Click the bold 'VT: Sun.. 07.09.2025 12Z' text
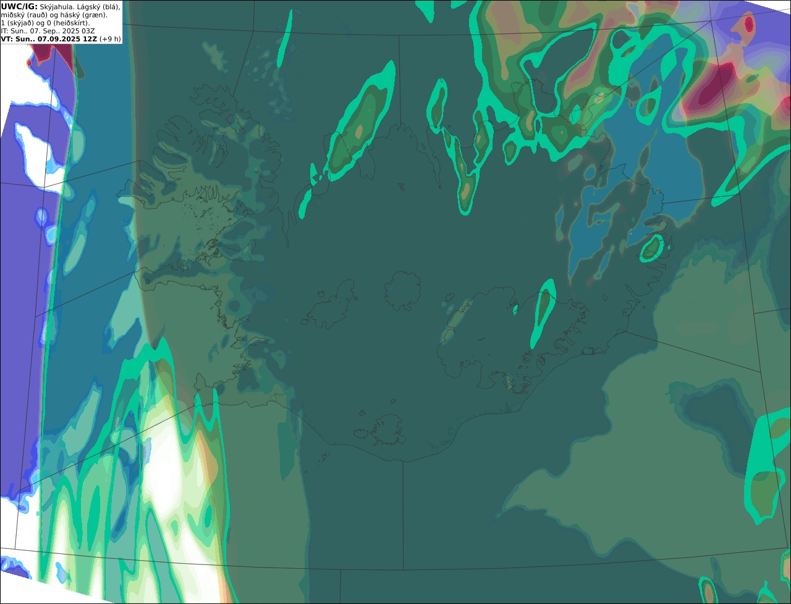This screenshot has width=791, height=604. coord(49,39)
